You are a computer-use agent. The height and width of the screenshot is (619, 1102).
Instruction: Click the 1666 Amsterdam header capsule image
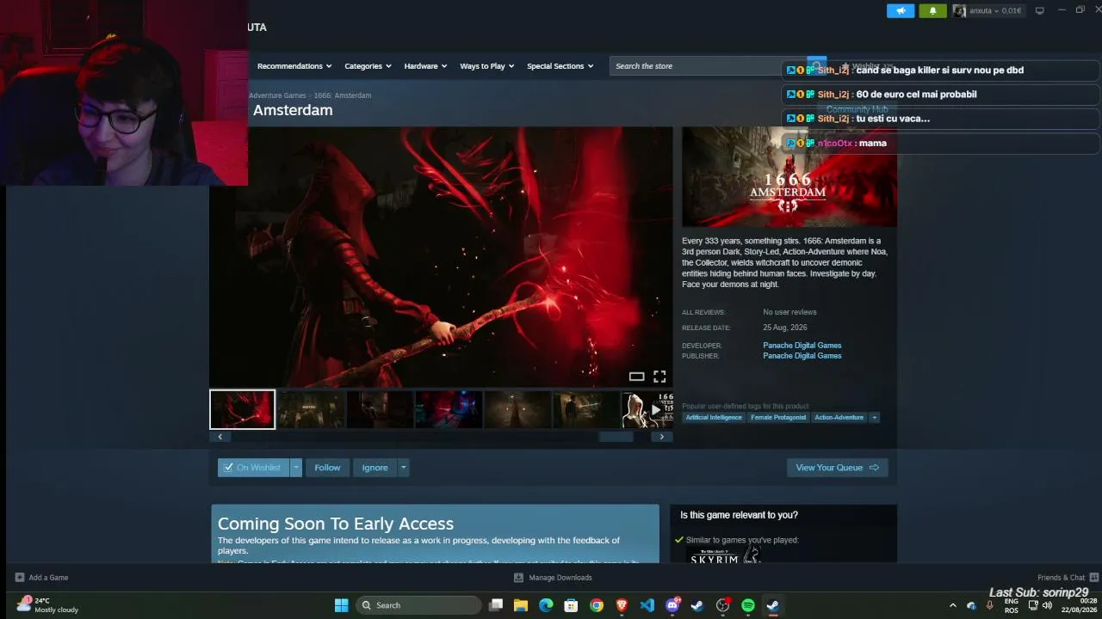[x=789, y=177]
